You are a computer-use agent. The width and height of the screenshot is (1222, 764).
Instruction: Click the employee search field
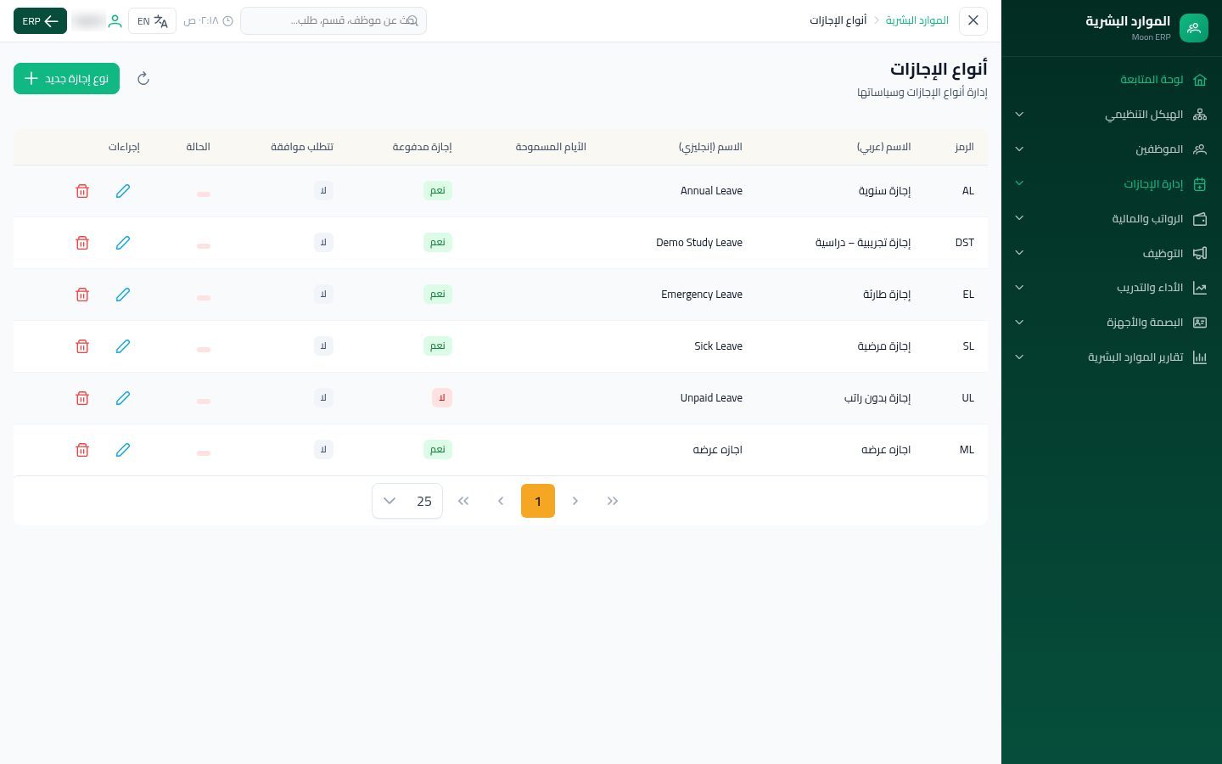[334, 20]
